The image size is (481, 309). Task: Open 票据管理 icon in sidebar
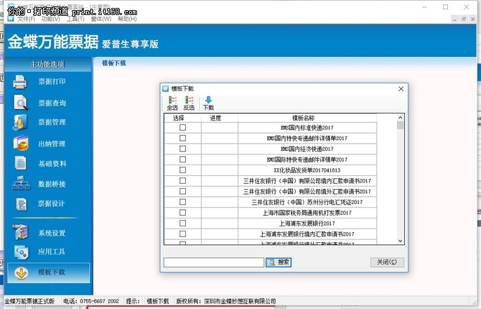click(20, 122)
